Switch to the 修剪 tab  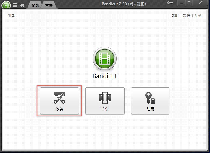35,5
